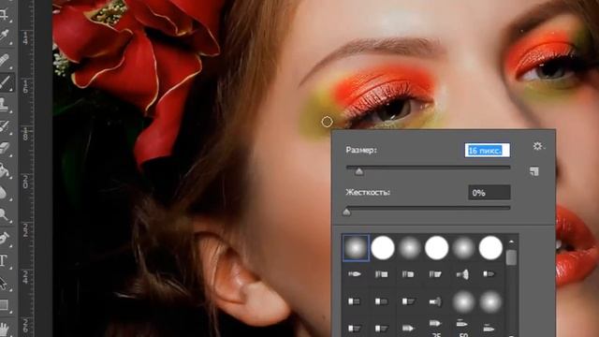Select the History Brush tool
The image size is (599, 337).
click(4, 126)
